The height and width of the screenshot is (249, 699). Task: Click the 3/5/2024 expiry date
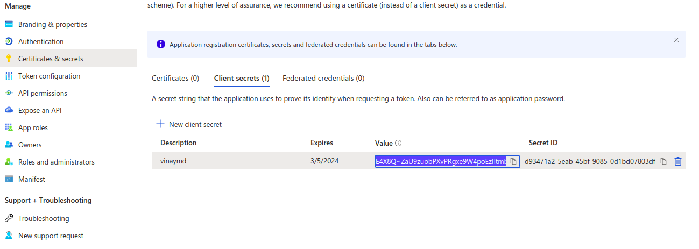(x=324, y=161)
